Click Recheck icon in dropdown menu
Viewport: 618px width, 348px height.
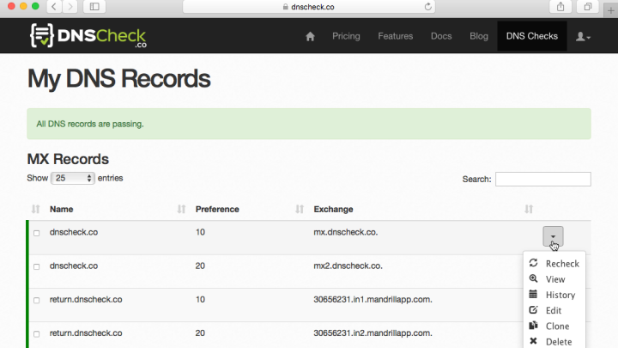pos(533,263)
